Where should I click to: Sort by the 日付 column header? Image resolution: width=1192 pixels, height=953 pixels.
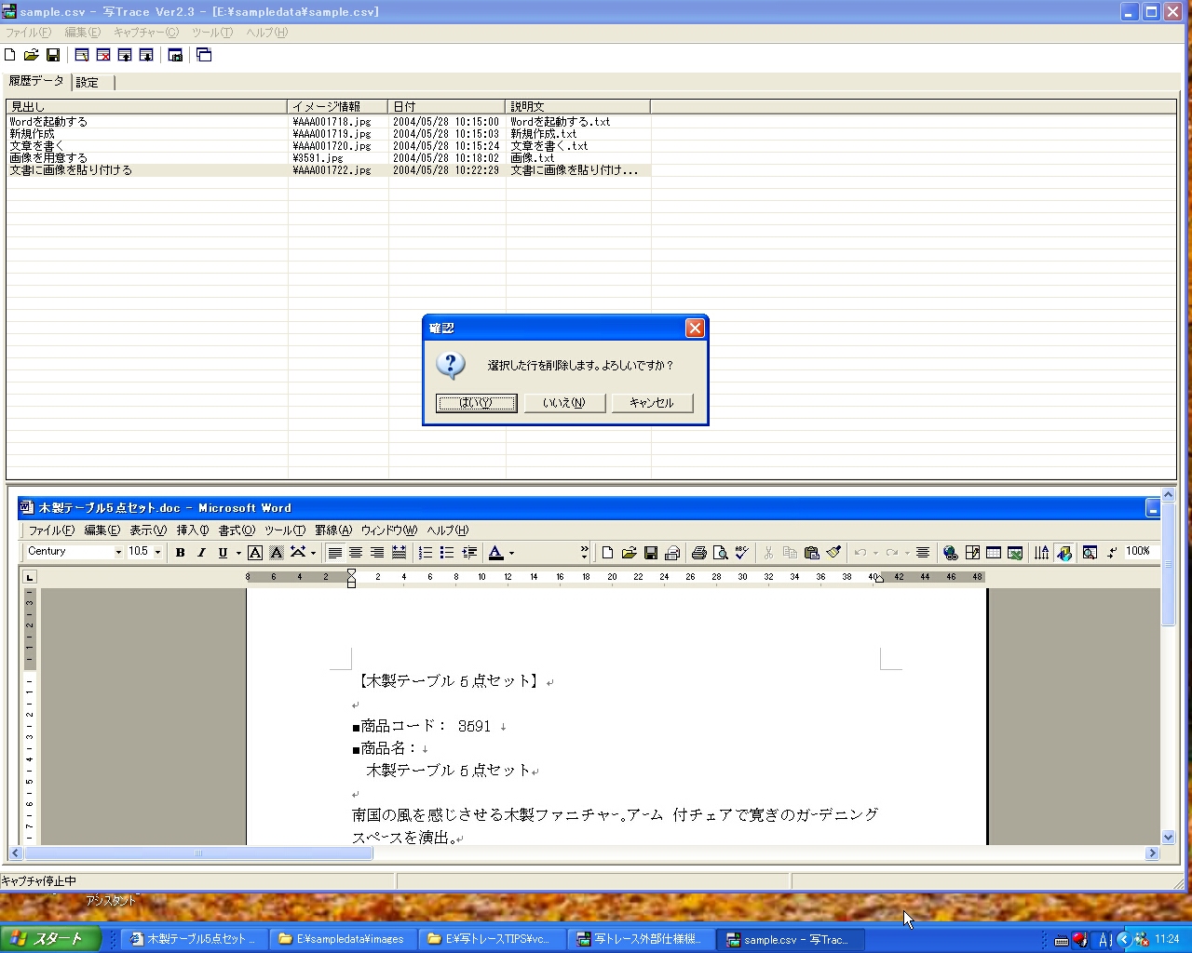(447, 107)
